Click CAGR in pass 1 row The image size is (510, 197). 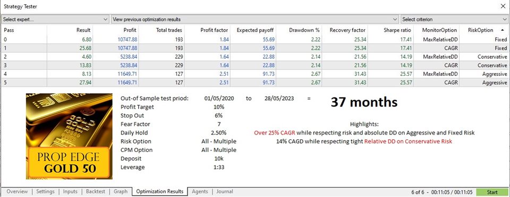tap(451, 48)
